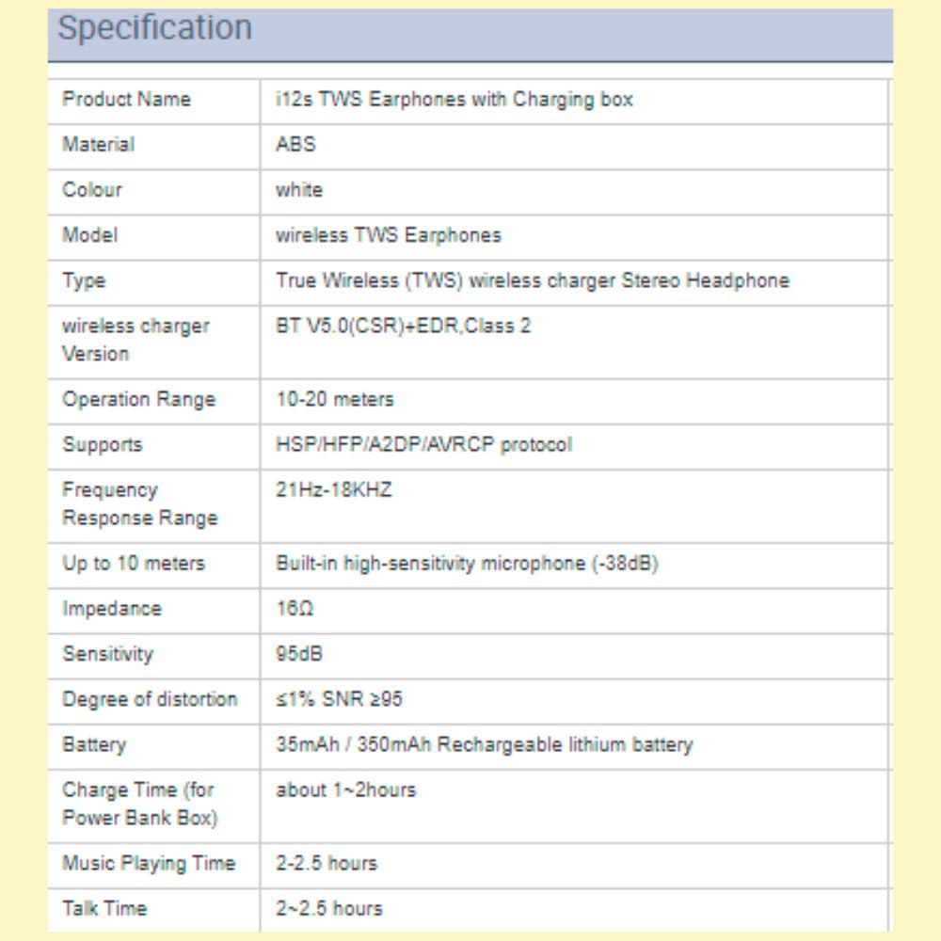The image size is (941, 941).
Task: Select the Degree of distortion label
Action: click(x=150, y=699)
